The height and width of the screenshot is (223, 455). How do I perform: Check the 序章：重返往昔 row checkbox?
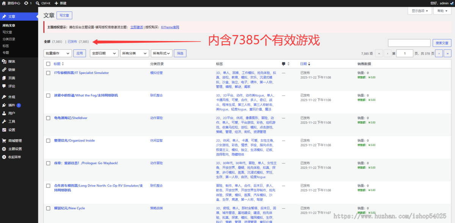(x=48, y=163)
